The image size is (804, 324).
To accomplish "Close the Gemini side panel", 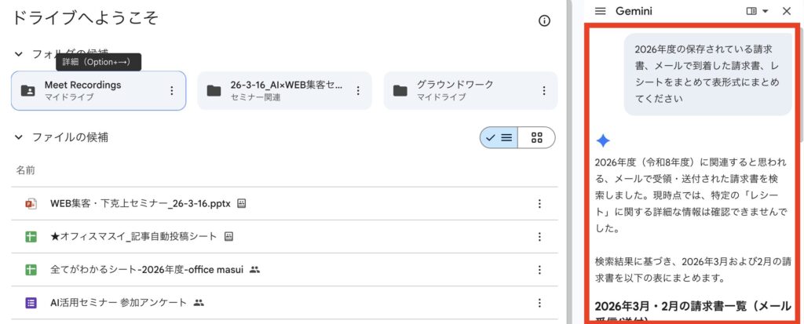I will click(787, 11).
